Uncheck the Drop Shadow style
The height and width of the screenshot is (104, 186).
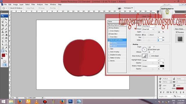(x=109, y=28)
